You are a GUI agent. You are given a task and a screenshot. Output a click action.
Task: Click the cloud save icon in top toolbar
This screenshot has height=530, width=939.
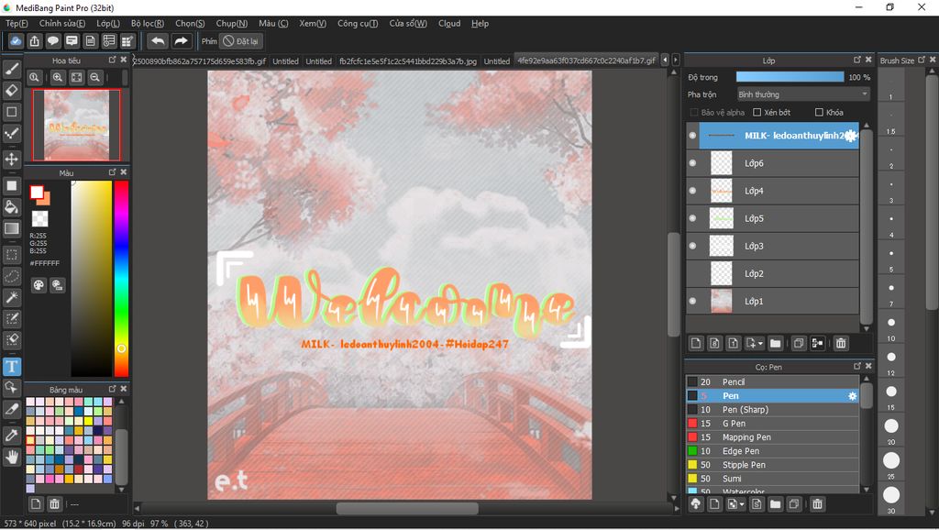(17, 40)
